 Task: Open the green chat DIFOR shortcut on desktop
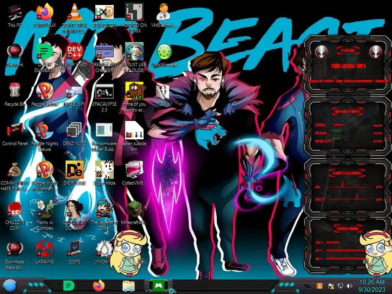pyautogui.click(x=44, y=58)
